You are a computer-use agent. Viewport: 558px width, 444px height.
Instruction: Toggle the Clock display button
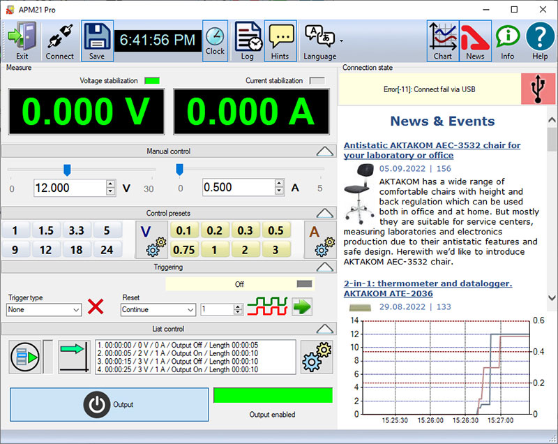pos(215,40)
